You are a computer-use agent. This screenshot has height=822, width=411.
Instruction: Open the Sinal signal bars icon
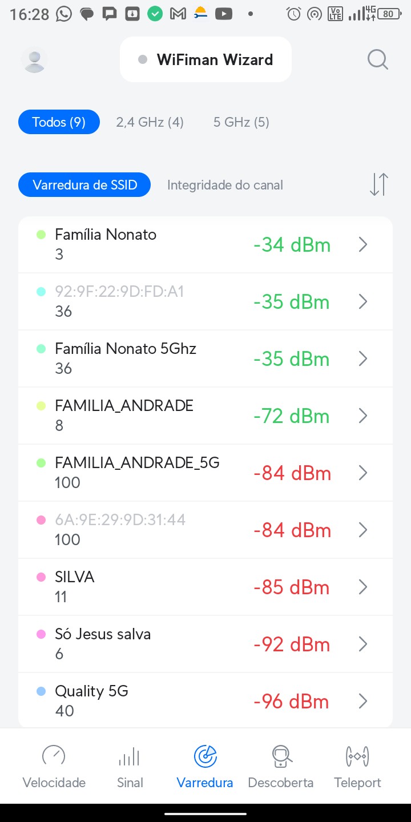(130, 756)
